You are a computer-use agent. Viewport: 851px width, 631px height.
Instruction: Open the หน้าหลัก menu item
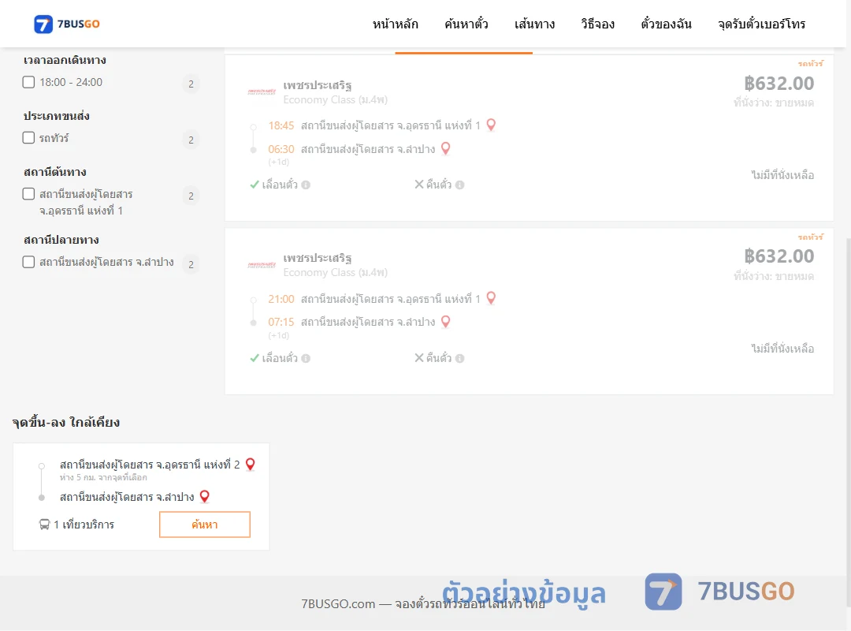(x=395, y=24)
